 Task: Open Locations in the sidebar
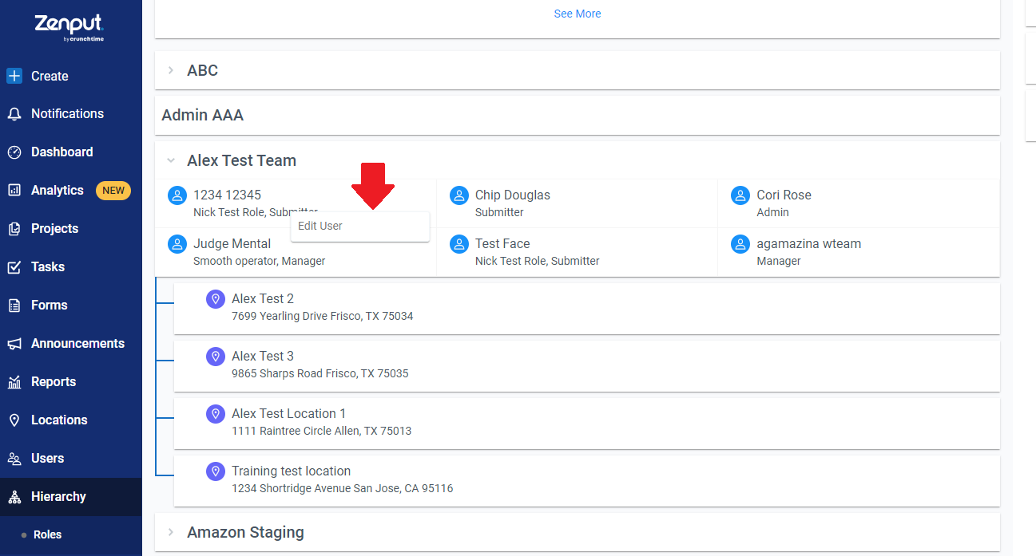coord(59,420)
